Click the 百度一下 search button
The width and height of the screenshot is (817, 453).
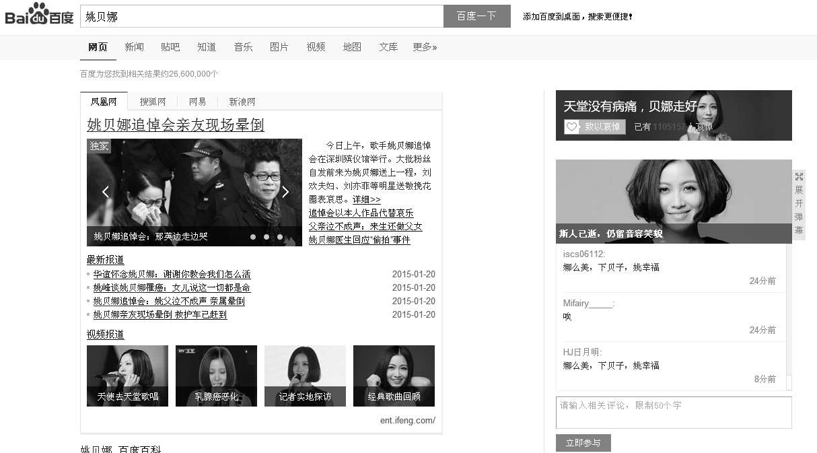476,16
